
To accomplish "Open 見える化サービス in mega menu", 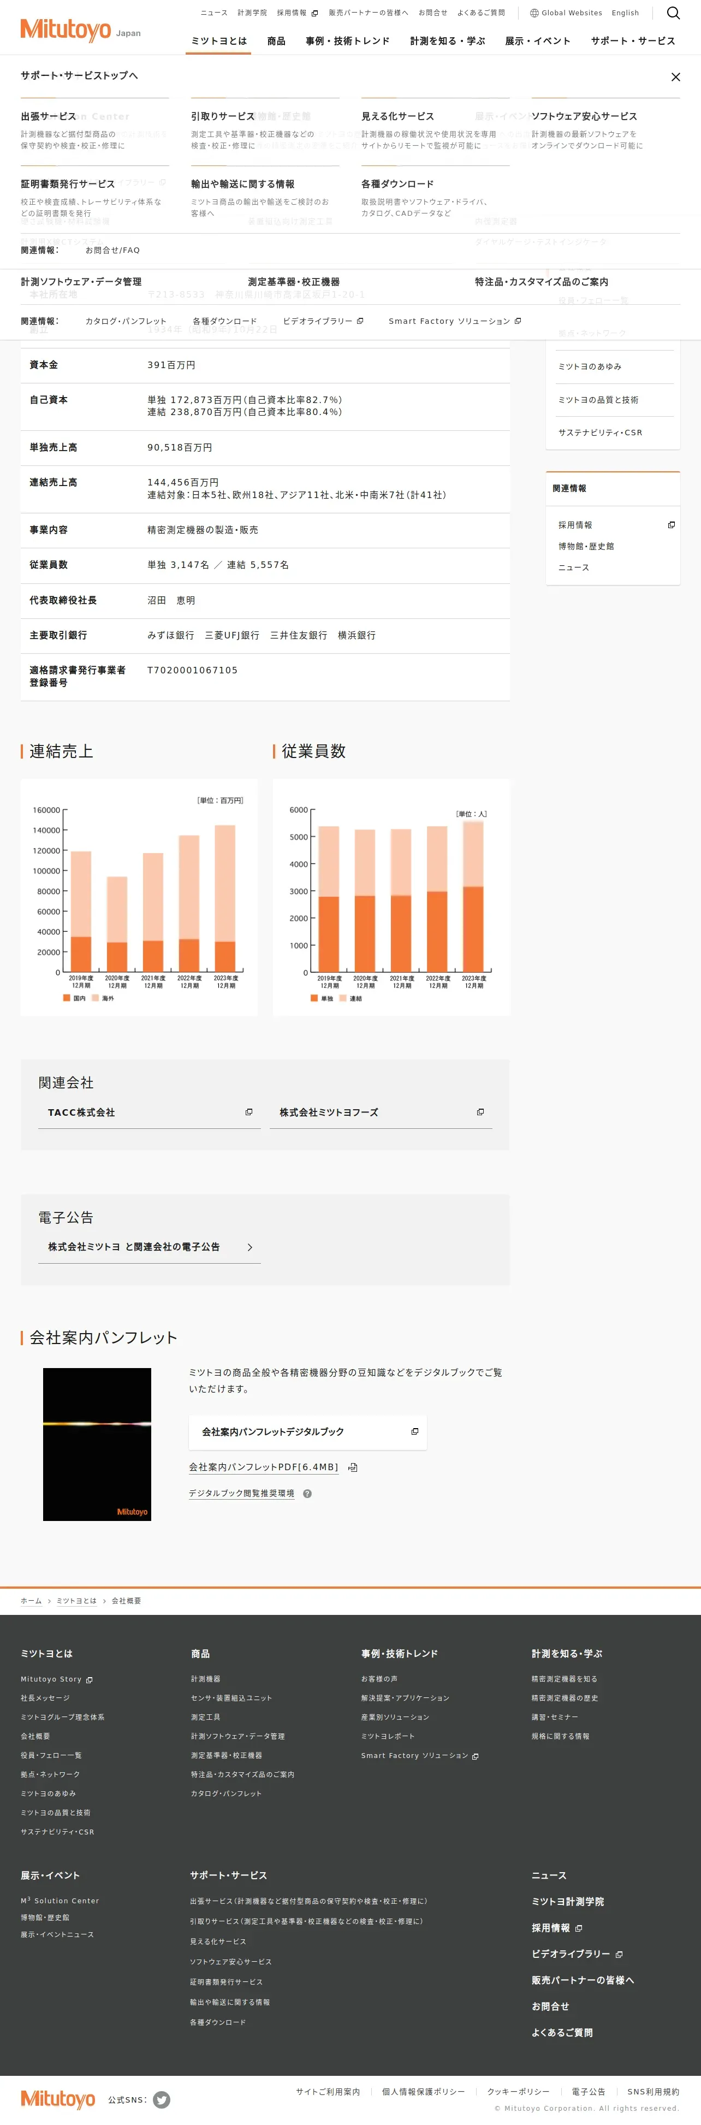I will point(397,116).
